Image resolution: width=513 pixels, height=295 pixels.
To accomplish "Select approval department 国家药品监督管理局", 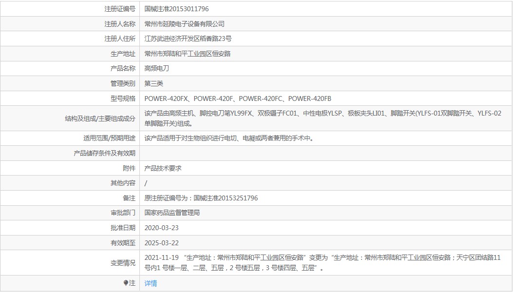I will [172, 213].
